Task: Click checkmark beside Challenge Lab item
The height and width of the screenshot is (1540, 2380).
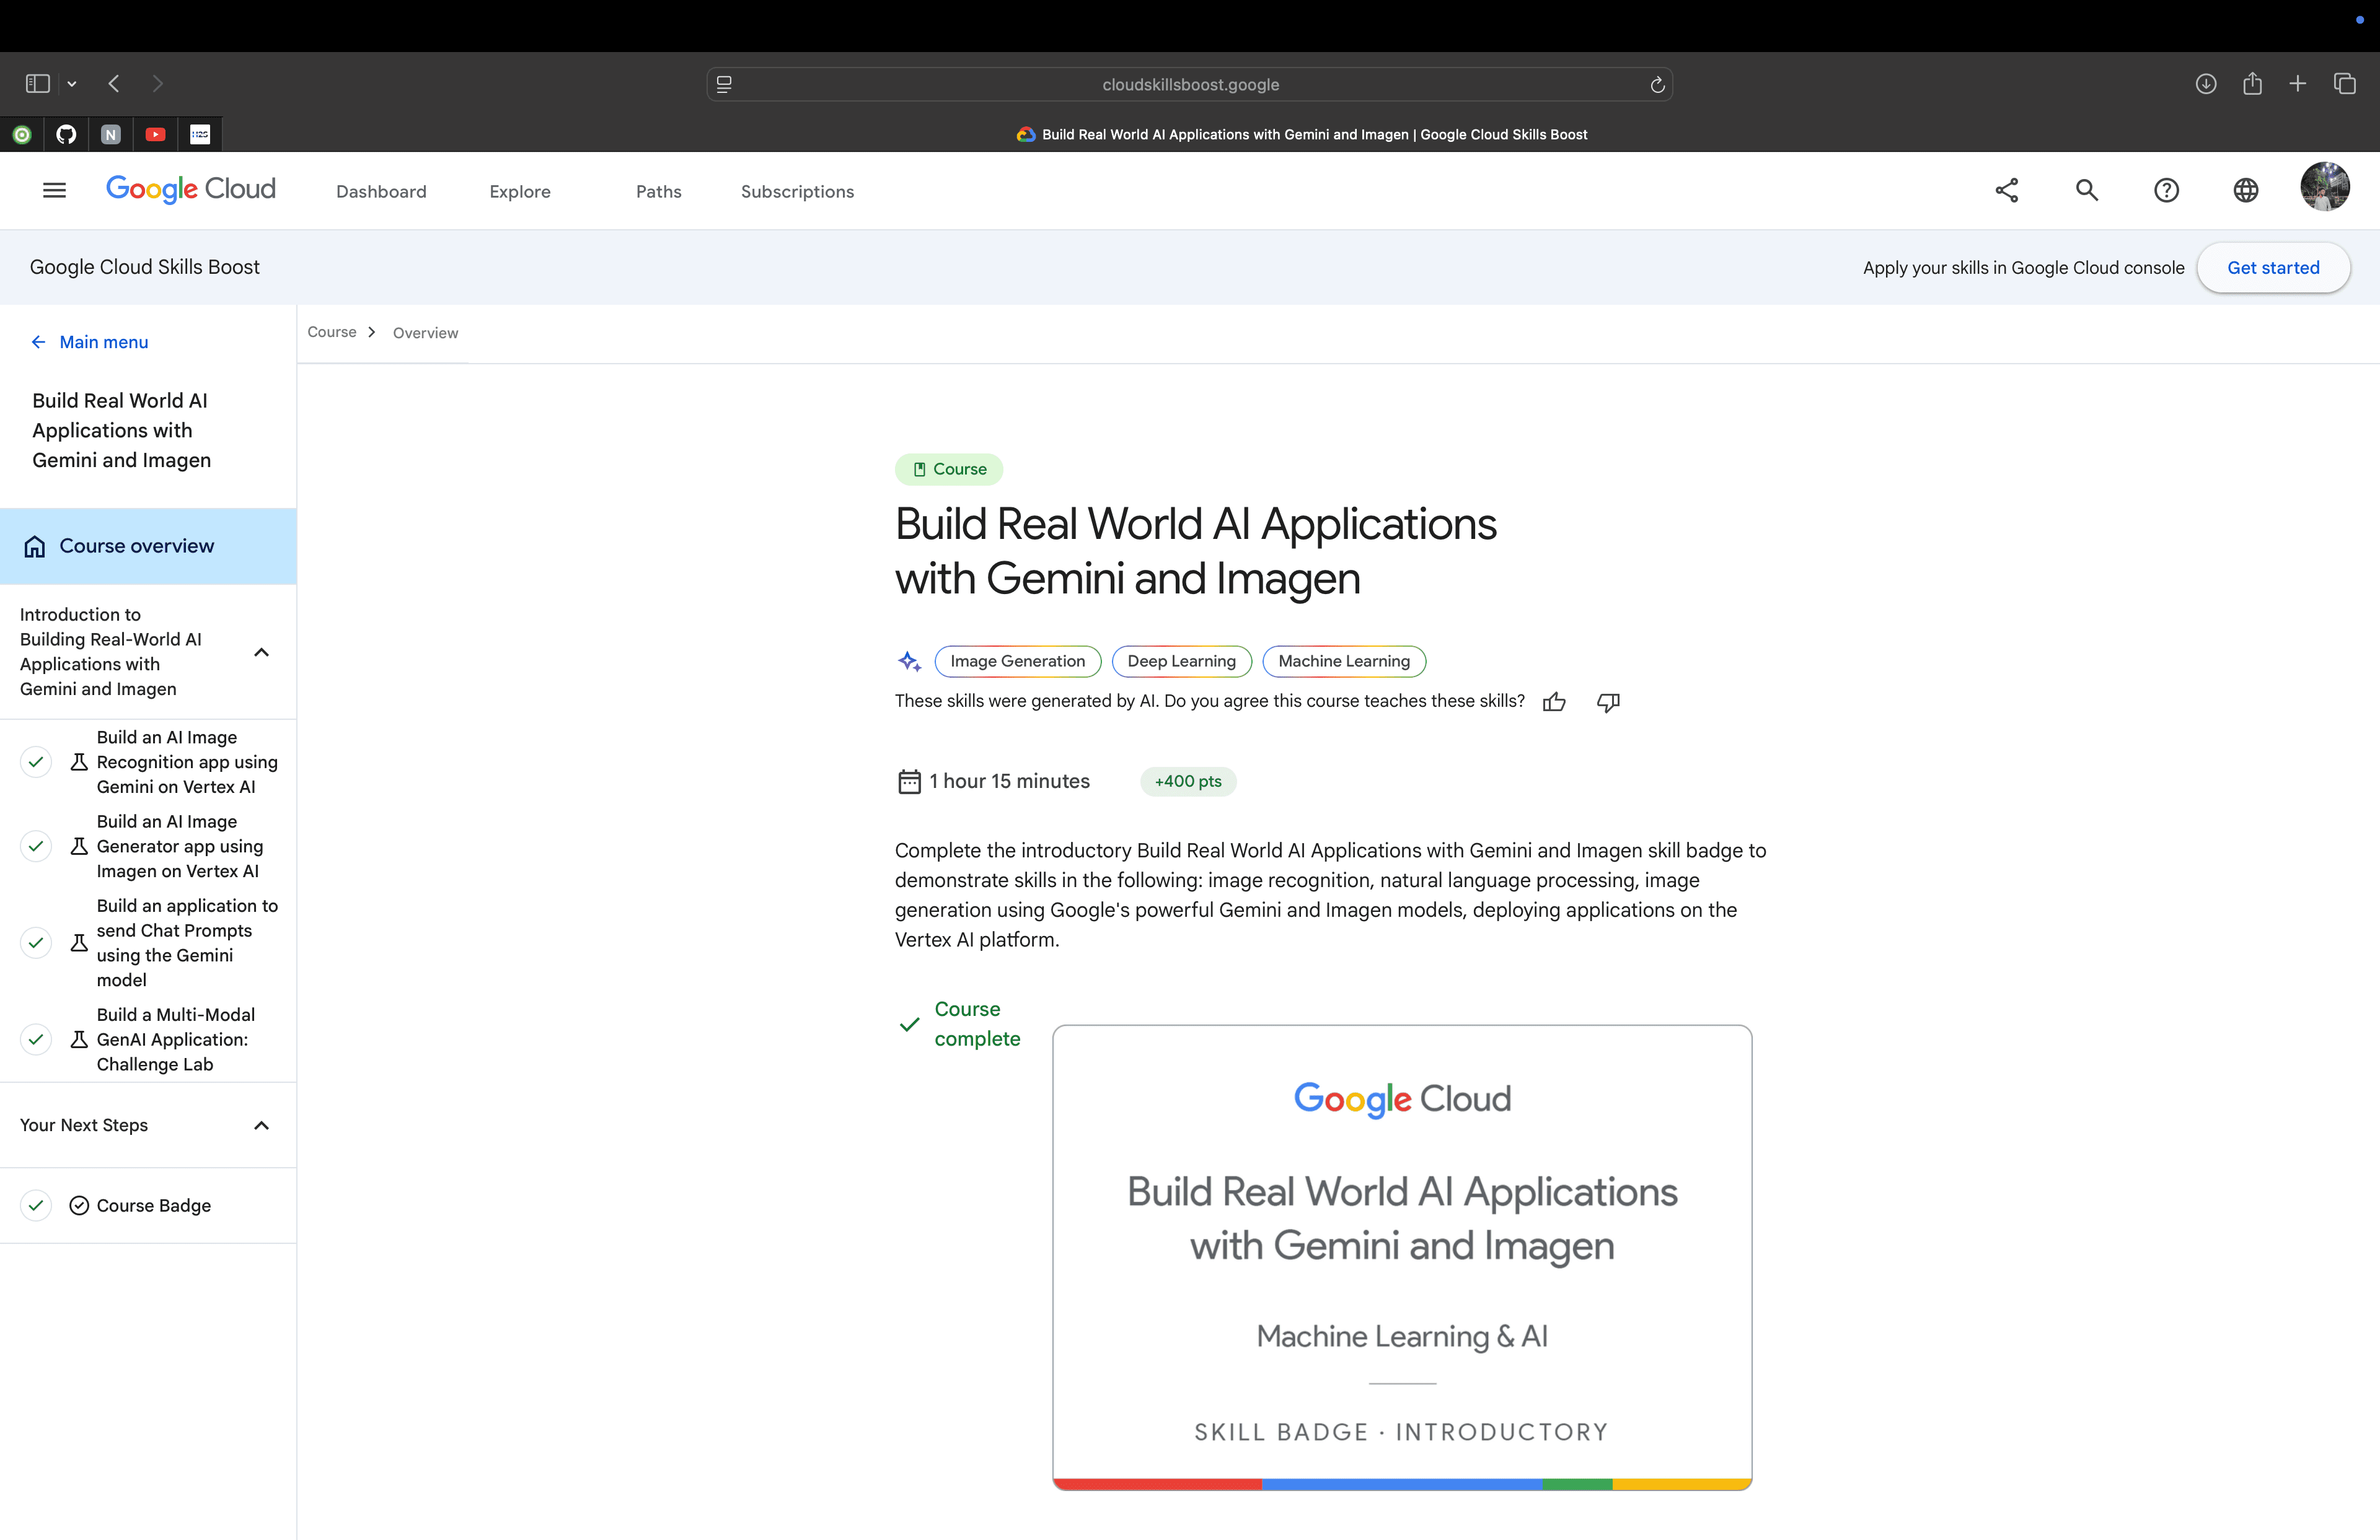Action: point(36,1039)
